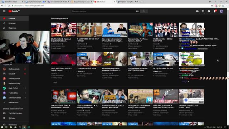Open the Le Zap n°020 plane thumbnail
The image size is (229, 129).
(166, 59)
